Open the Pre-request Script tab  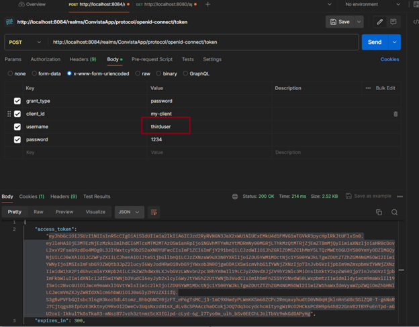pos(152,59)
